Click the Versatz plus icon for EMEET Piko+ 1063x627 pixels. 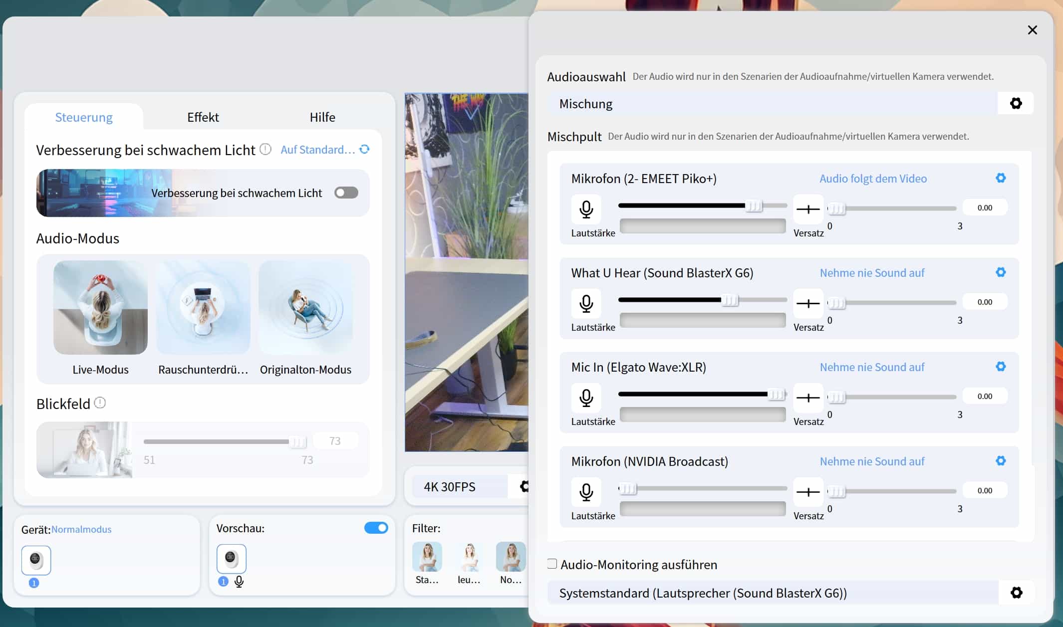pos(808,209)
